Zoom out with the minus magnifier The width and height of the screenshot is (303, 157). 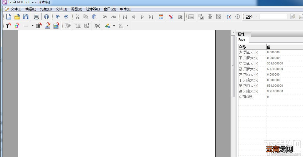(x=66, y=17)
